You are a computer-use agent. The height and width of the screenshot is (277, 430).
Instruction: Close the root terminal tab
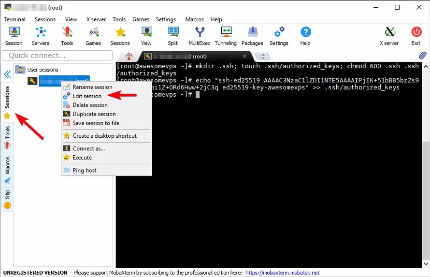[x=244, y=56]
